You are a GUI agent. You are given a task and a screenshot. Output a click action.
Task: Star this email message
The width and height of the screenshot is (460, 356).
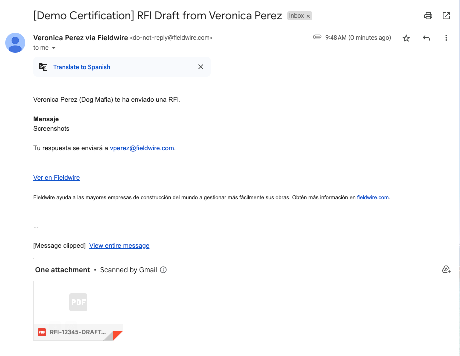406,38
